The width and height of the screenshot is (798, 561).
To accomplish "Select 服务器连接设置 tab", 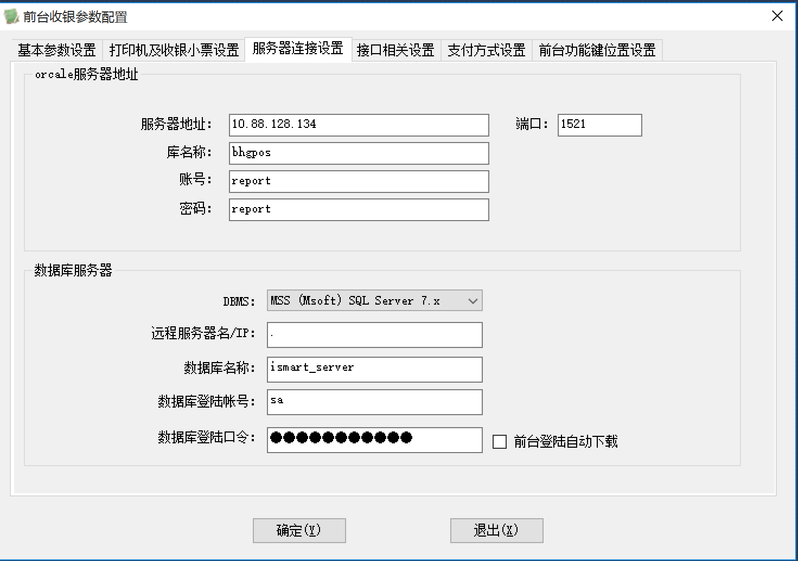I will coord(298,49).
